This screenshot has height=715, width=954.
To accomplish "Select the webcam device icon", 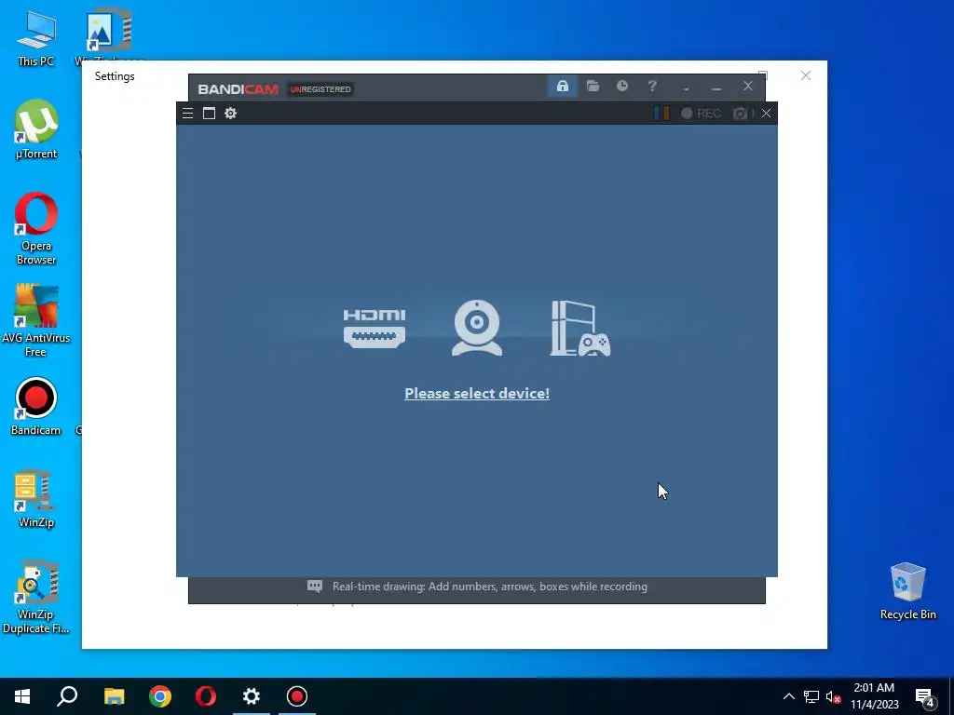I will click(477, 328).
